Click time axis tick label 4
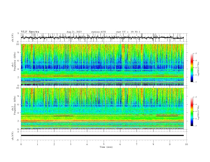The height and width of the screenshot is (162, 210). pos(87,144)
